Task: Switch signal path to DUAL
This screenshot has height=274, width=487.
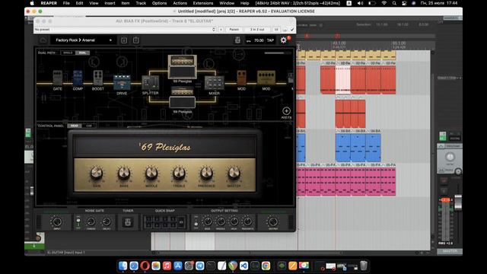Action: (82, 53)
